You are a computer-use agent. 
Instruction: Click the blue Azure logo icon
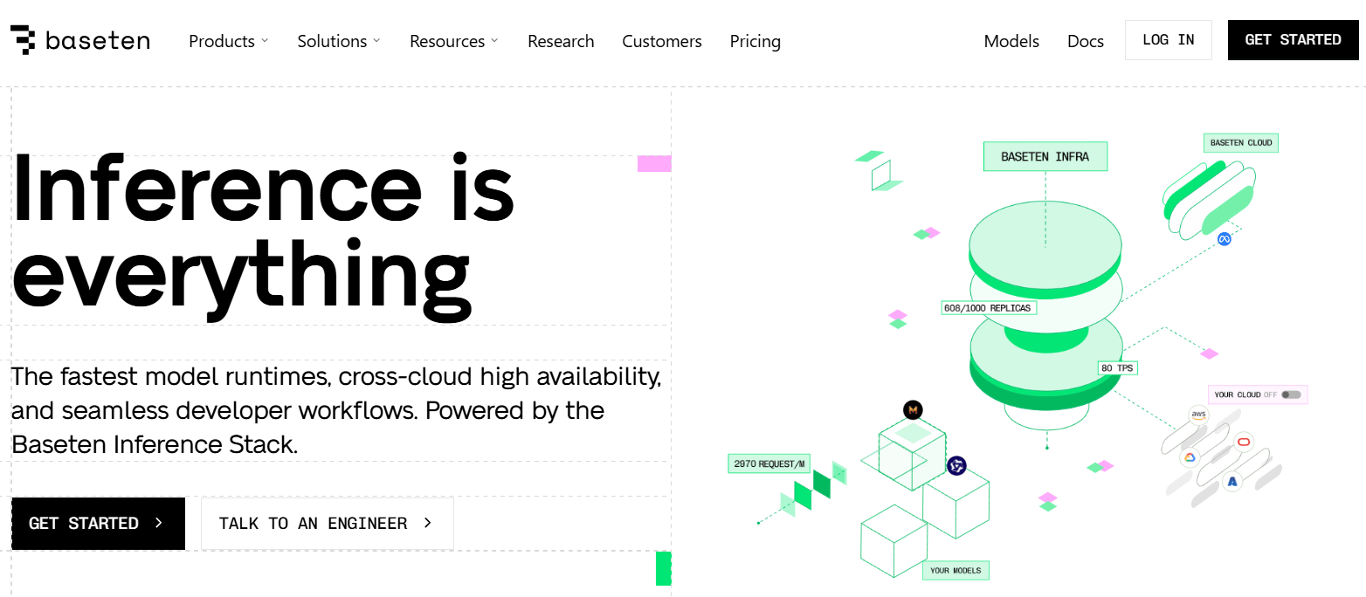[1232, 481]
